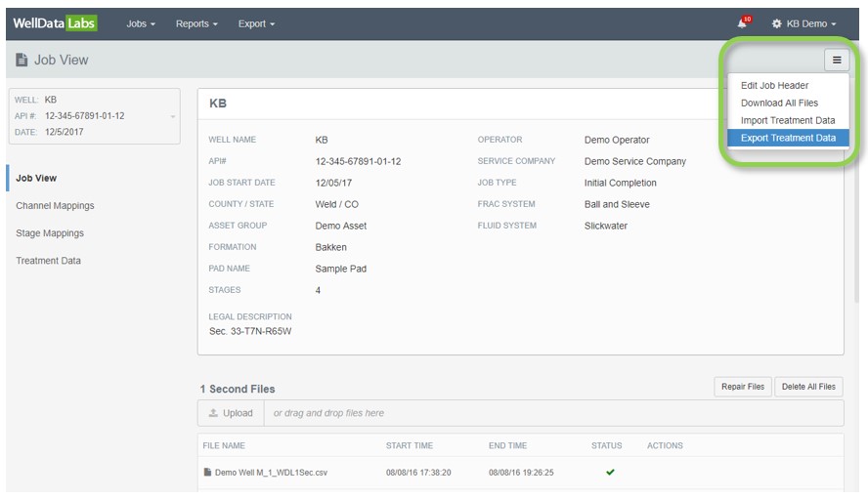The width and height of the screenshot is (868, 499).
Task: Click the Job View document icon
Action: point(22,61)
